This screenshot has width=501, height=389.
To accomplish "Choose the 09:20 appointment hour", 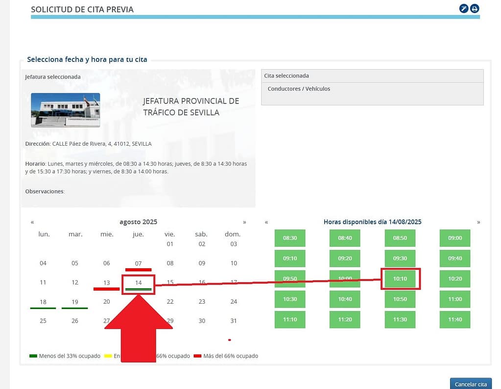I will (345, 259).
